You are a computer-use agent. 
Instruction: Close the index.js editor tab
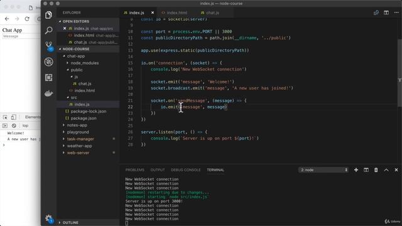(153, 13)
